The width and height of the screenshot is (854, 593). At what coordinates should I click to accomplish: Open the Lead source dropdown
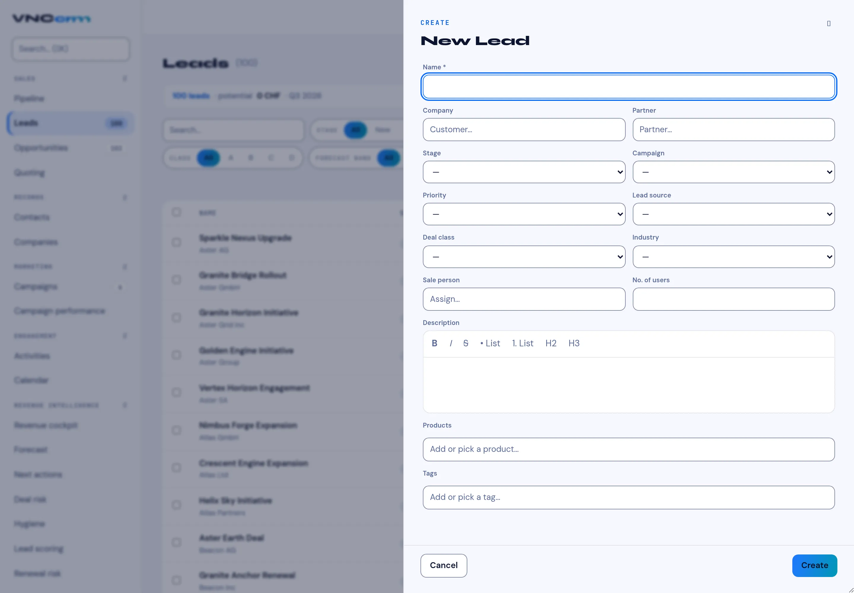734,214
